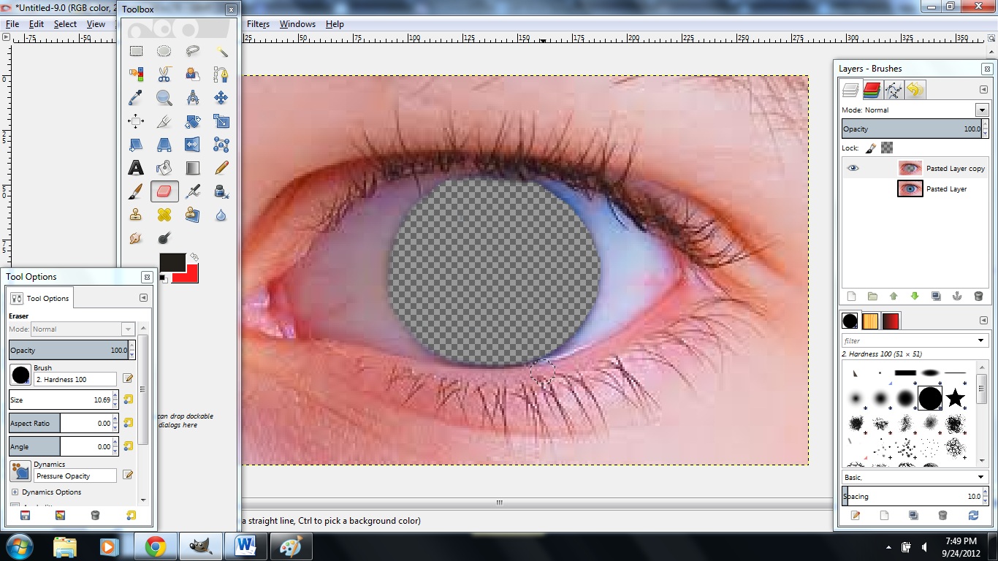Anchor the floating layer button
Screen dimensions: 998x561
[x=957, y=297]
